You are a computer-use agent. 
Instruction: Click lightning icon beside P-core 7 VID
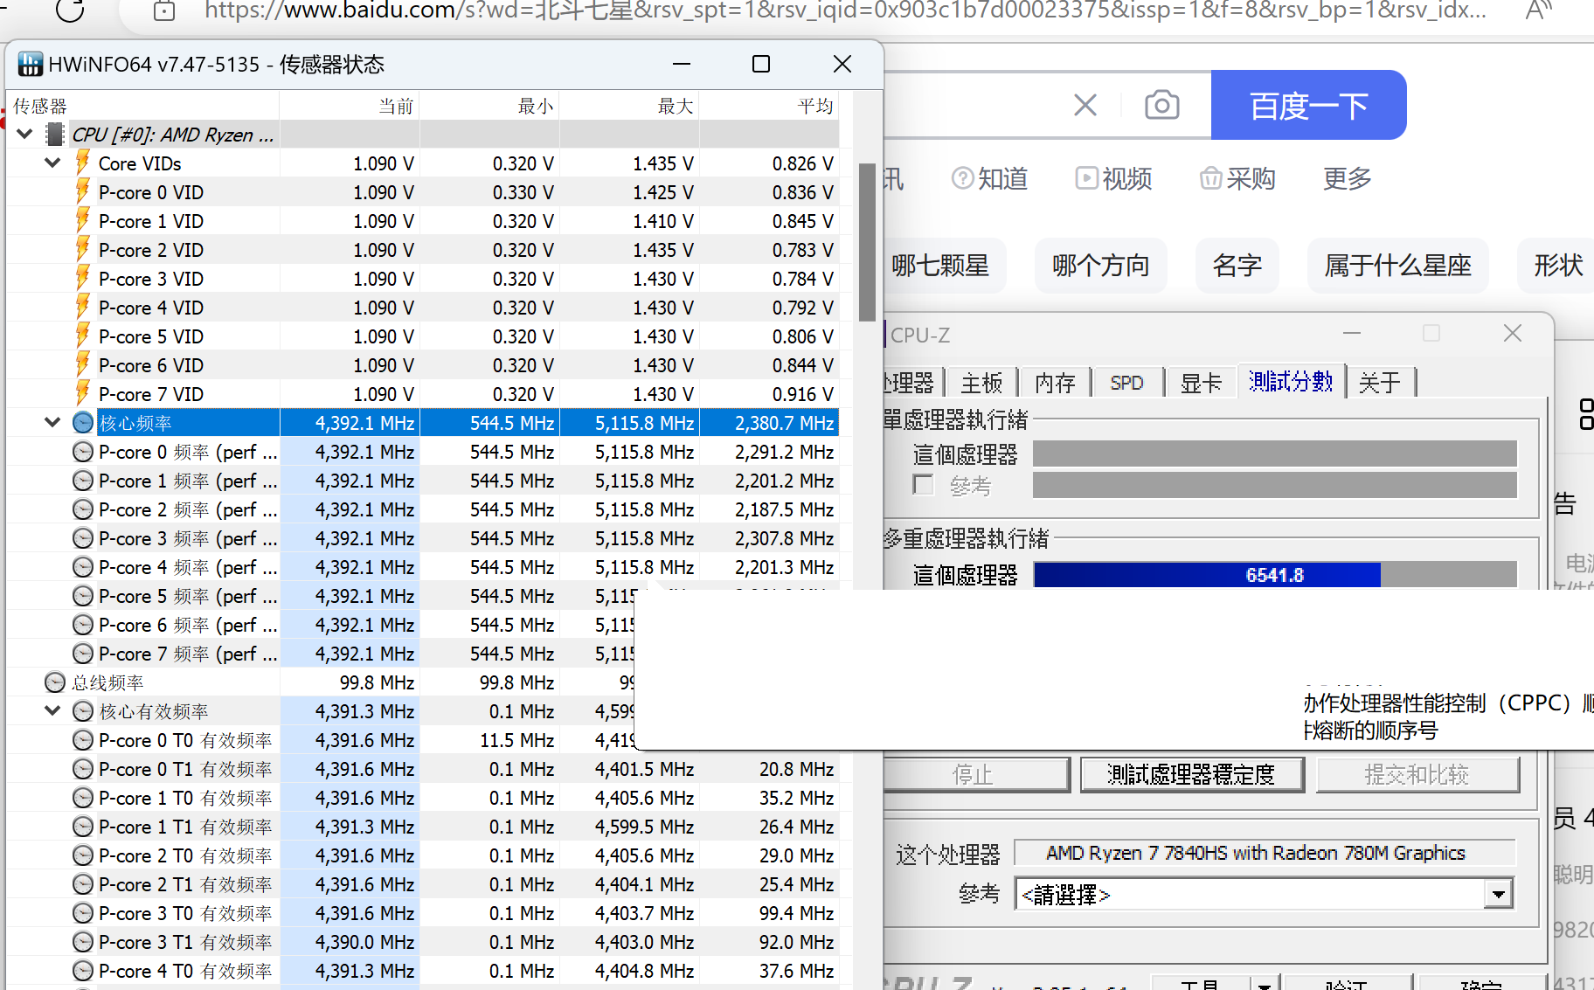[x=83, y=393]
